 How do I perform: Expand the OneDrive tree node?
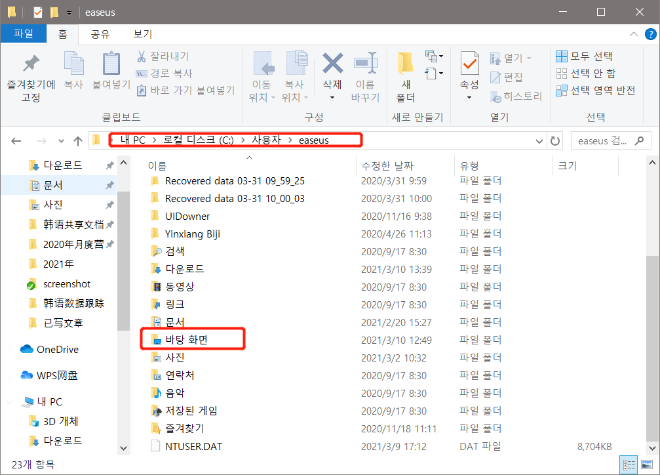point(9,349)
